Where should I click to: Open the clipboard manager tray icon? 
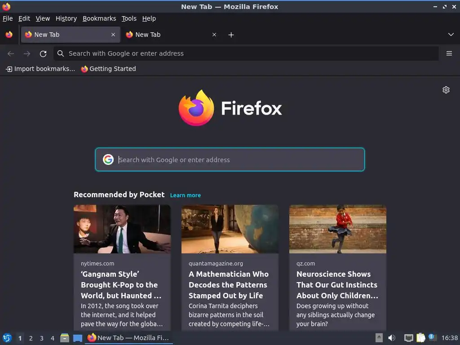[420, 338]
